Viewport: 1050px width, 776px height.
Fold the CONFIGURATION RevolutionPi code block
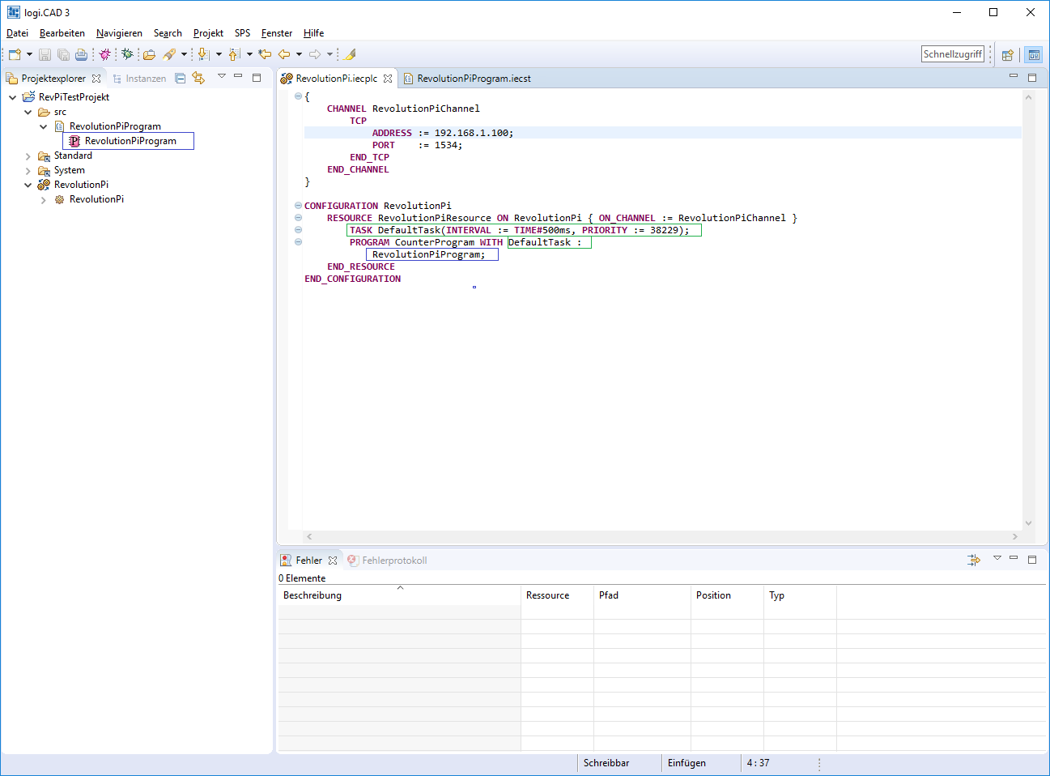(298, 206)
